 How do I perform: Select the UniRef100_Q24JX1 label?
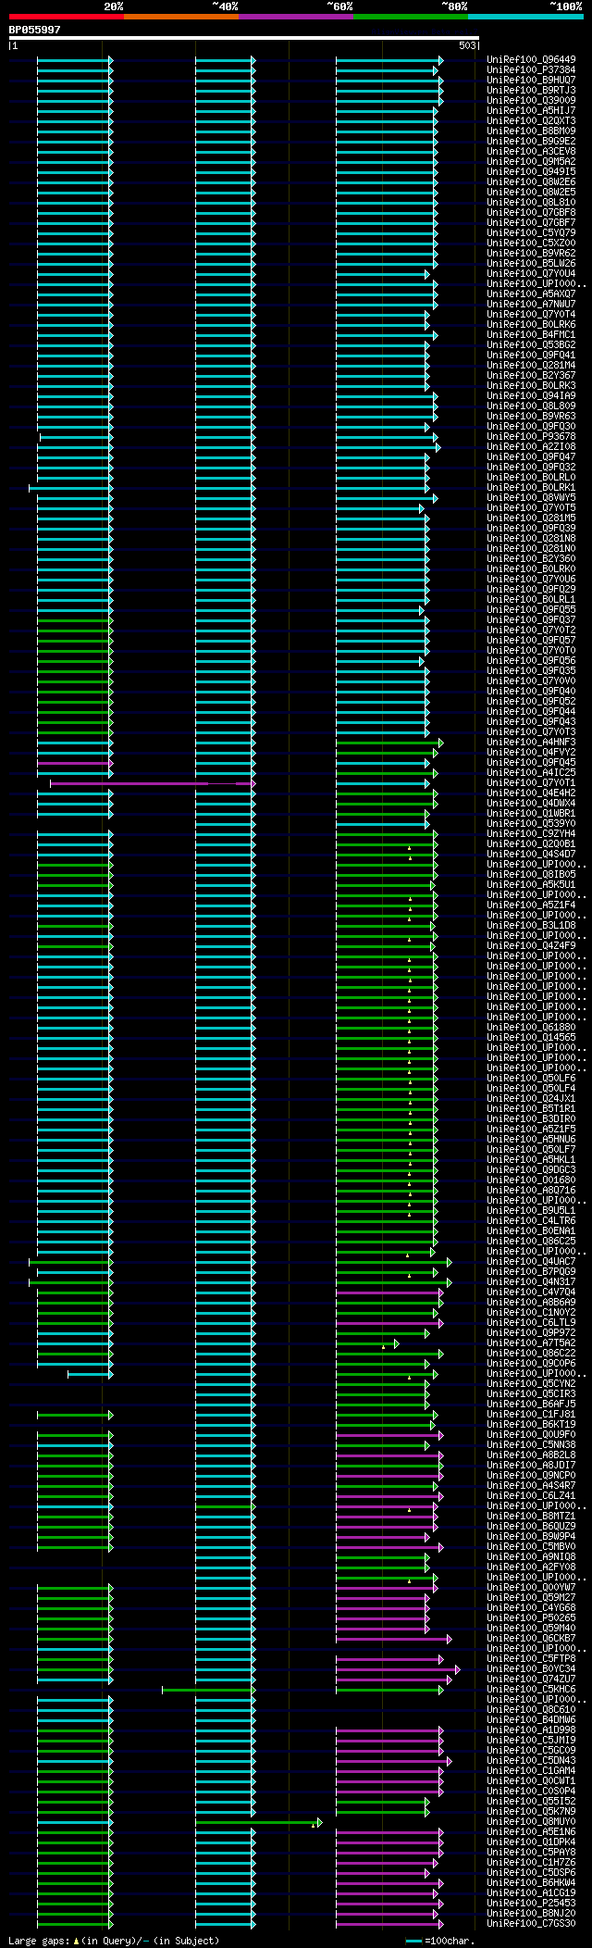click(x=531, y=1099)
